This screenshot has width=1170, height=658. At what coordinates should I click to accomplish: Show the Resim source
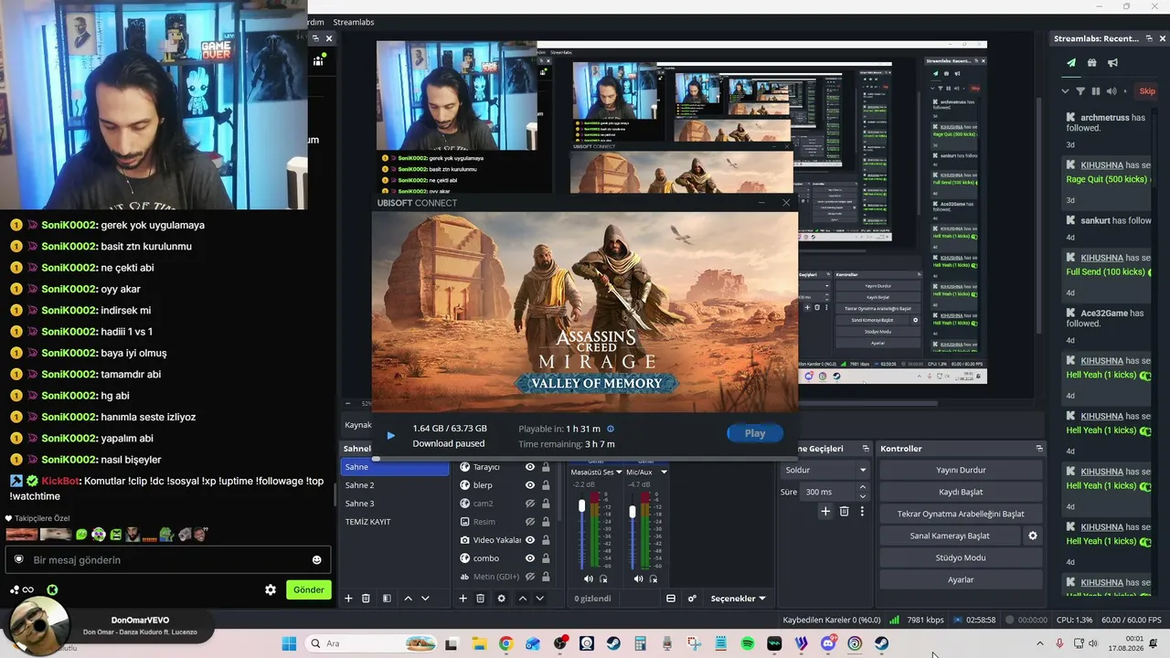click(529, 522)
